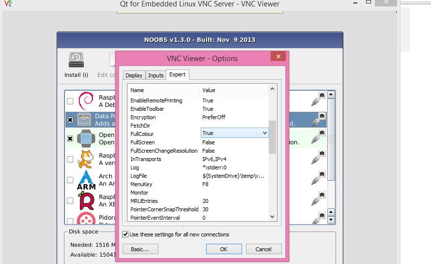431x264 pixels.
Task: Toggle Use these settings for all new connections
Action: 125,234
